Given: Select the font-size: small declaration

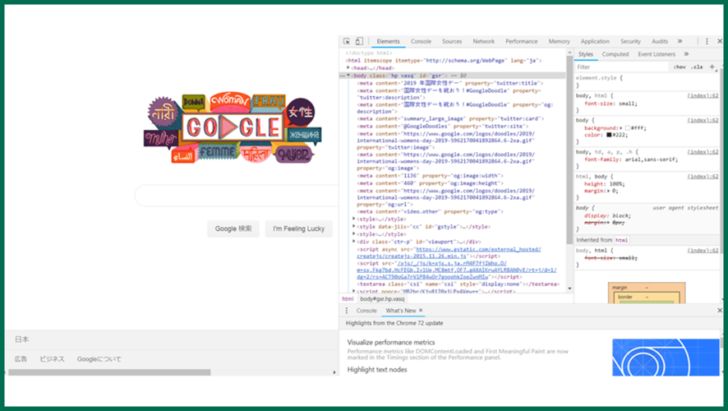Looking at the screenshot, I should coord(611,104).
